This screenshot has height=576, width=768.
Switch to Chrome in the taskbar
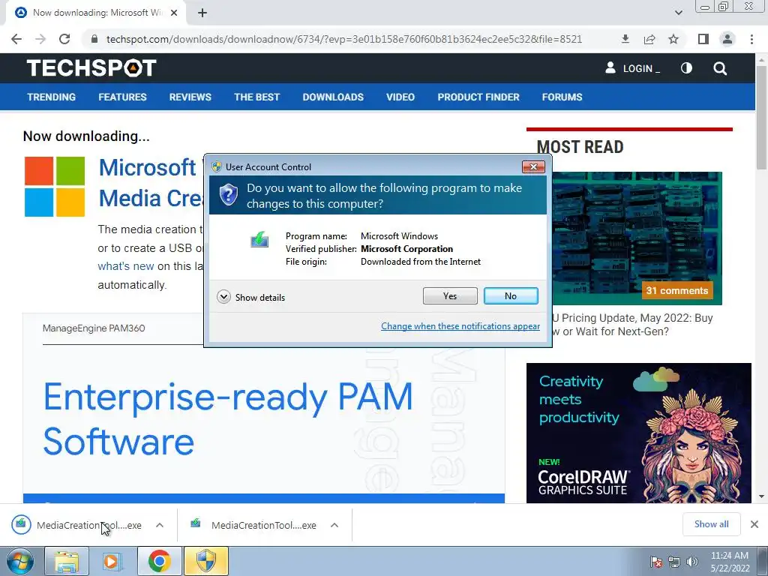coord(159,561)
